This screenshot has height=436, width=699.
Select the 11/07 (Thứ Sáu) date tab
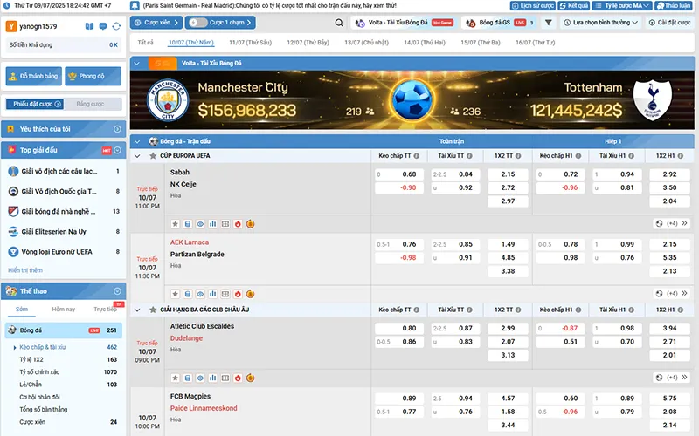coord(249,42)
